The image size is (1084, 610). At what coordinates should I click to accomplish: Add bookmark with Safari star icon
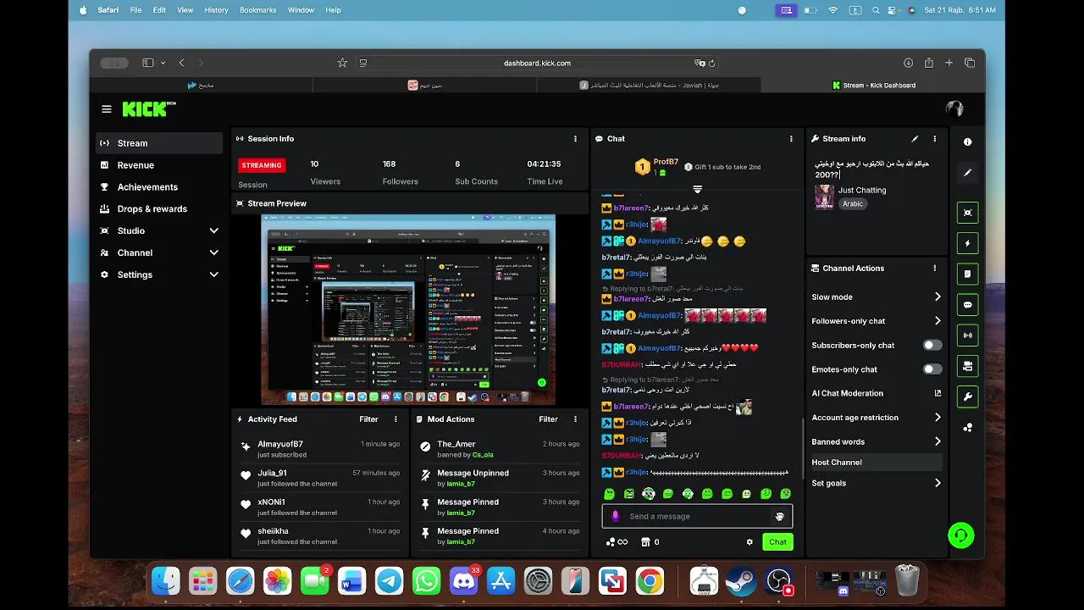point(342,63)
